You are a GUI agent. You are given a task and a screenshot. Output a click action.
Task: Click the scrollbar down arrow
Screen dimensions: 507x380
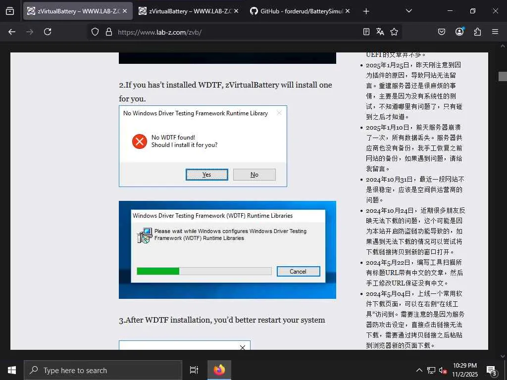coord(503,356)
